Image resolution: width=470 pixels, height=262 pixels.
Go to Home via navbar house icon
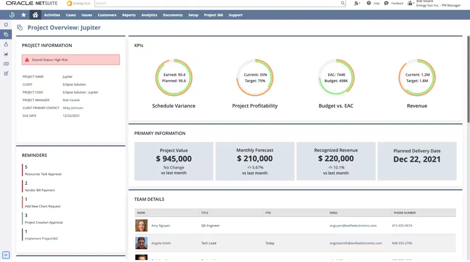point(35,15)
